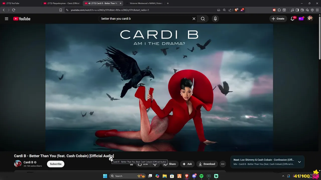Share the video with Share button
Image resolution: width=321 pixels, height=180 pixels.
click(x=170, y=164)
